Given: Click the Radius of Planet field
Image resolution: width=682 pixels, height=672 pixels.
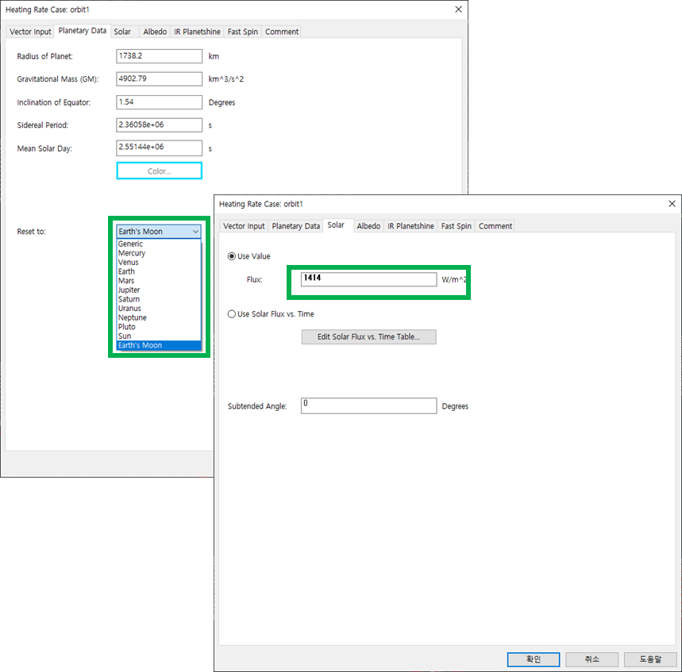Looking at the screenshot, I should tap(160, 56).
